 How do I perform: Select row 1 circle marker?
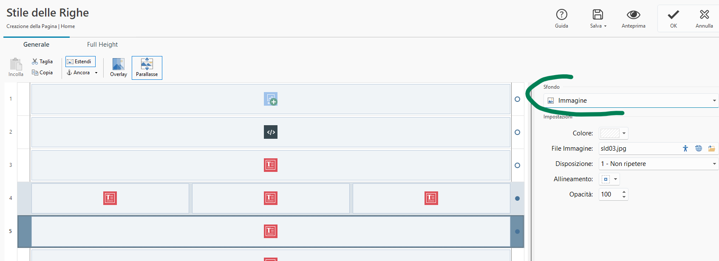click(x=517, y=99)
